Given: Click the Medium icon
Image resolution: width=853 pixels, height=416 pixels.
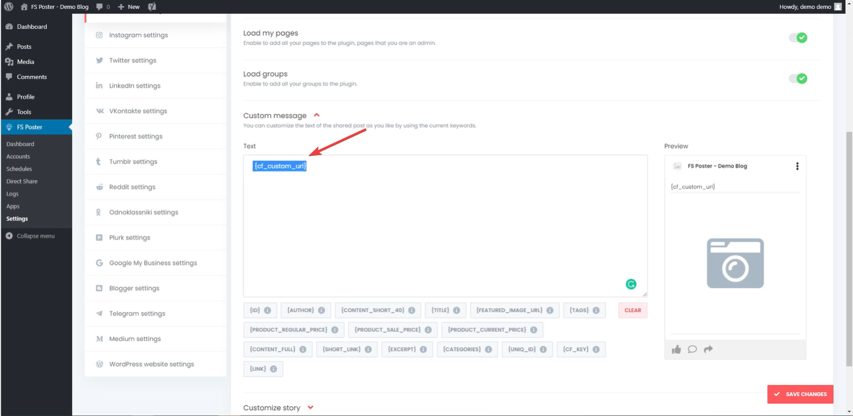Looking at the screenshot, I should pyautogui.click(x=99, y=339).
